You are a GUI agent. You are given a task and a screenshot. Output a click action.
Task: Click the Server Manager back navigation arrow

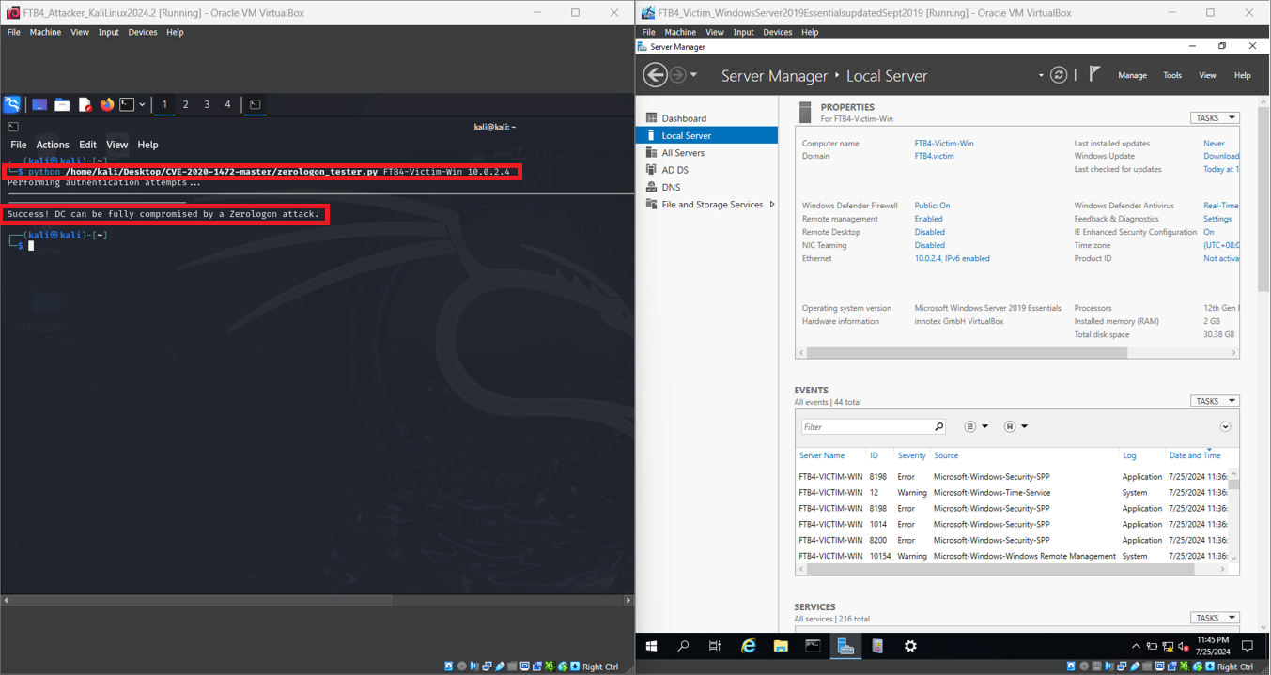click(655, 75)
